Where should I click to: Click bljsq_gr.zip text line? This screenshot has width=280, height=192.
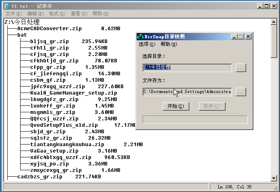(x=69, y=41)
